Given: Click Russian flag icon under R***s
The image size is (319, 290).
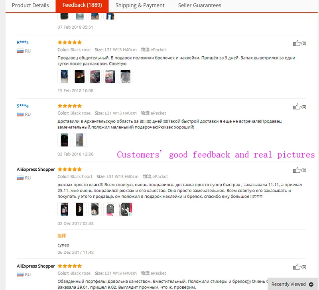Looking at the screenshot, I should 20,51.
